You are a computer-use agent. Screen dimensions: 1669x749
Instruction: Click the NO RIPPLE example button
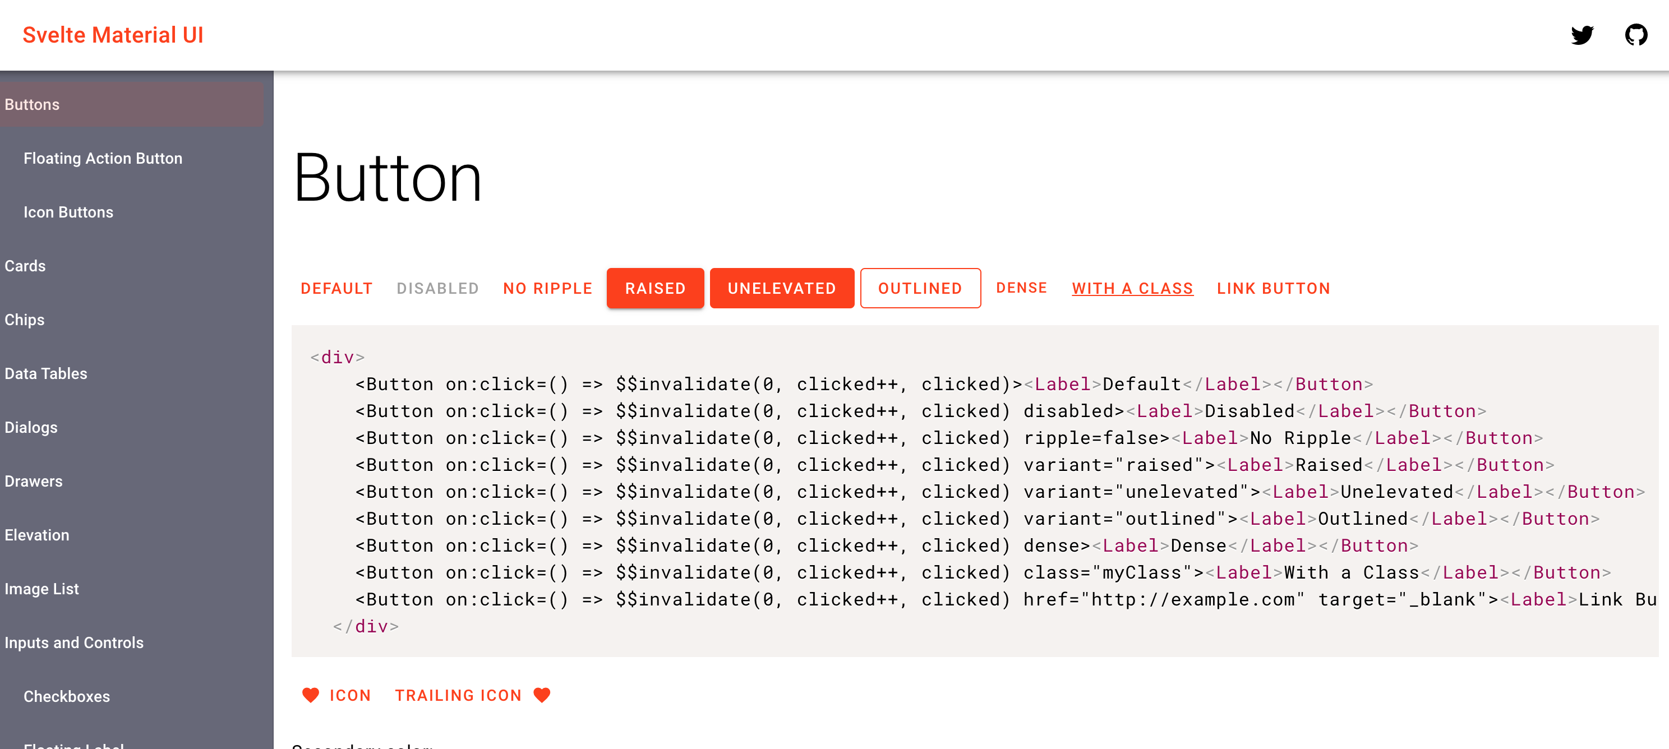(547, 288)
